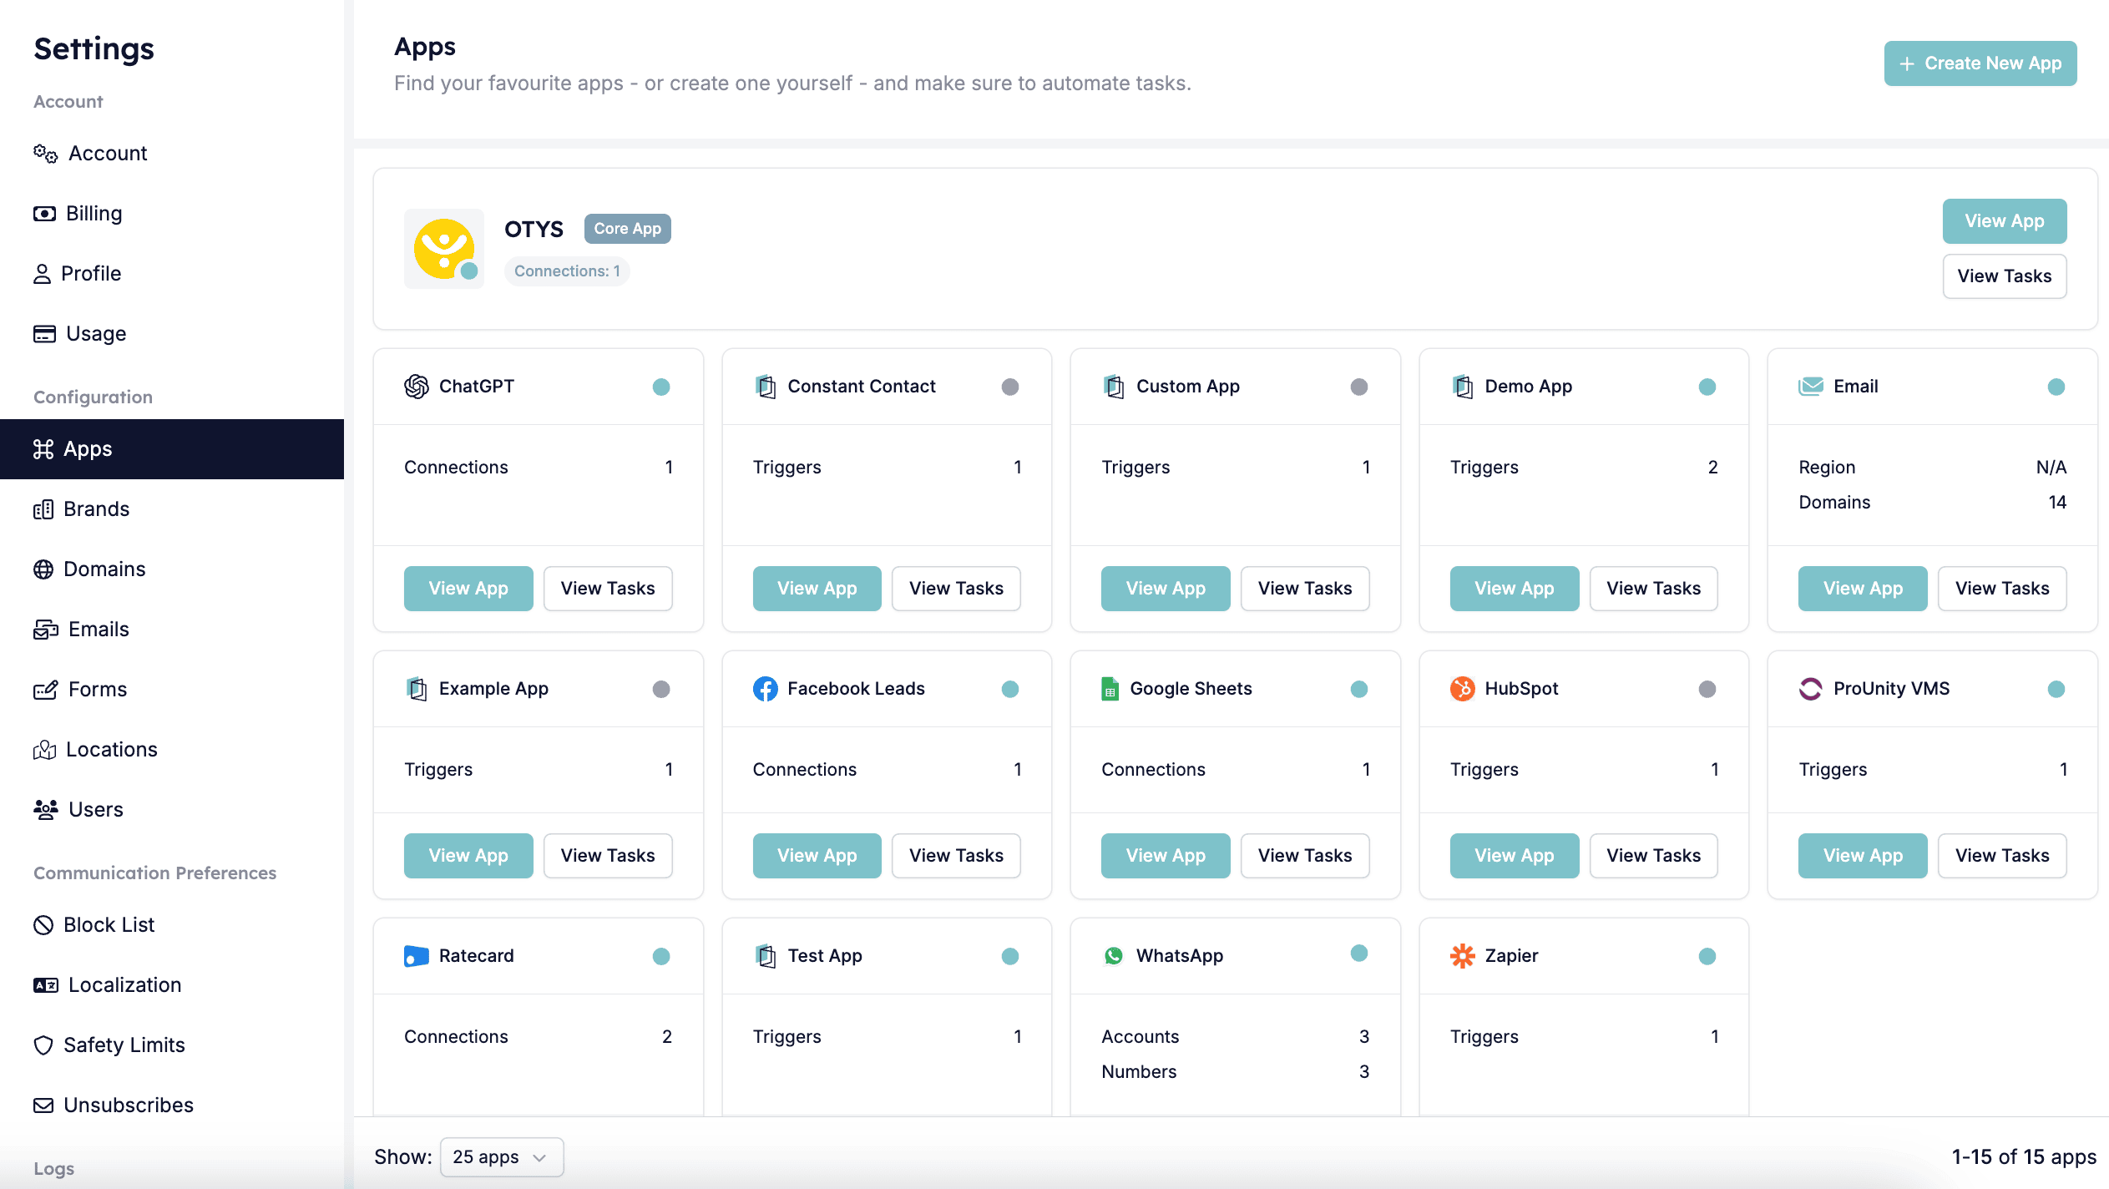The image size is (2109, 1189).
Task: Go to Brands settings
Action: [172, 509]
